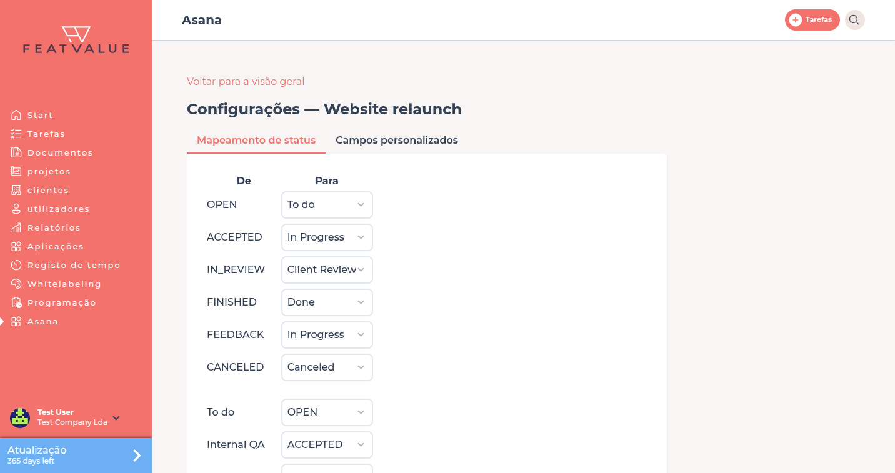The width and height of the screenshot is (895, 473).
Task: Open utilizadores link in sidebar
Action: [x=59, y=209]
